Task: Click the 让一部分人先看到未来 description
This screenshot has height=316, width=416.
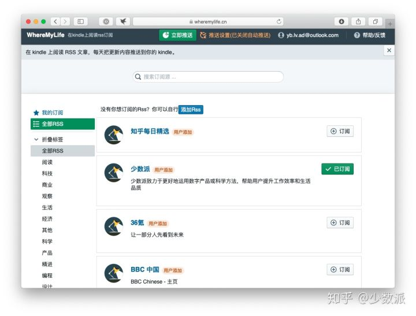Action: tap(157, 235)
